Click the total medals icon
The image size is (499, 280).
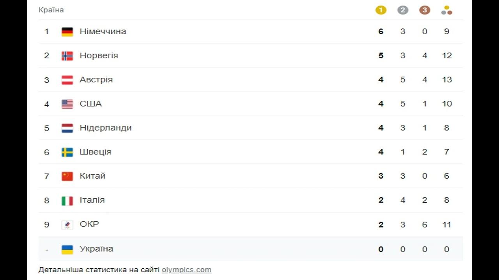[x=447, y=10]
